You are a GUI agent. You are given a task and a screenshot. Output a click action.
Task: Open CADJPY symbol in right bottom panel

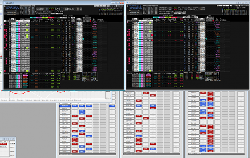pyautogui.click(x=194, y=98)
